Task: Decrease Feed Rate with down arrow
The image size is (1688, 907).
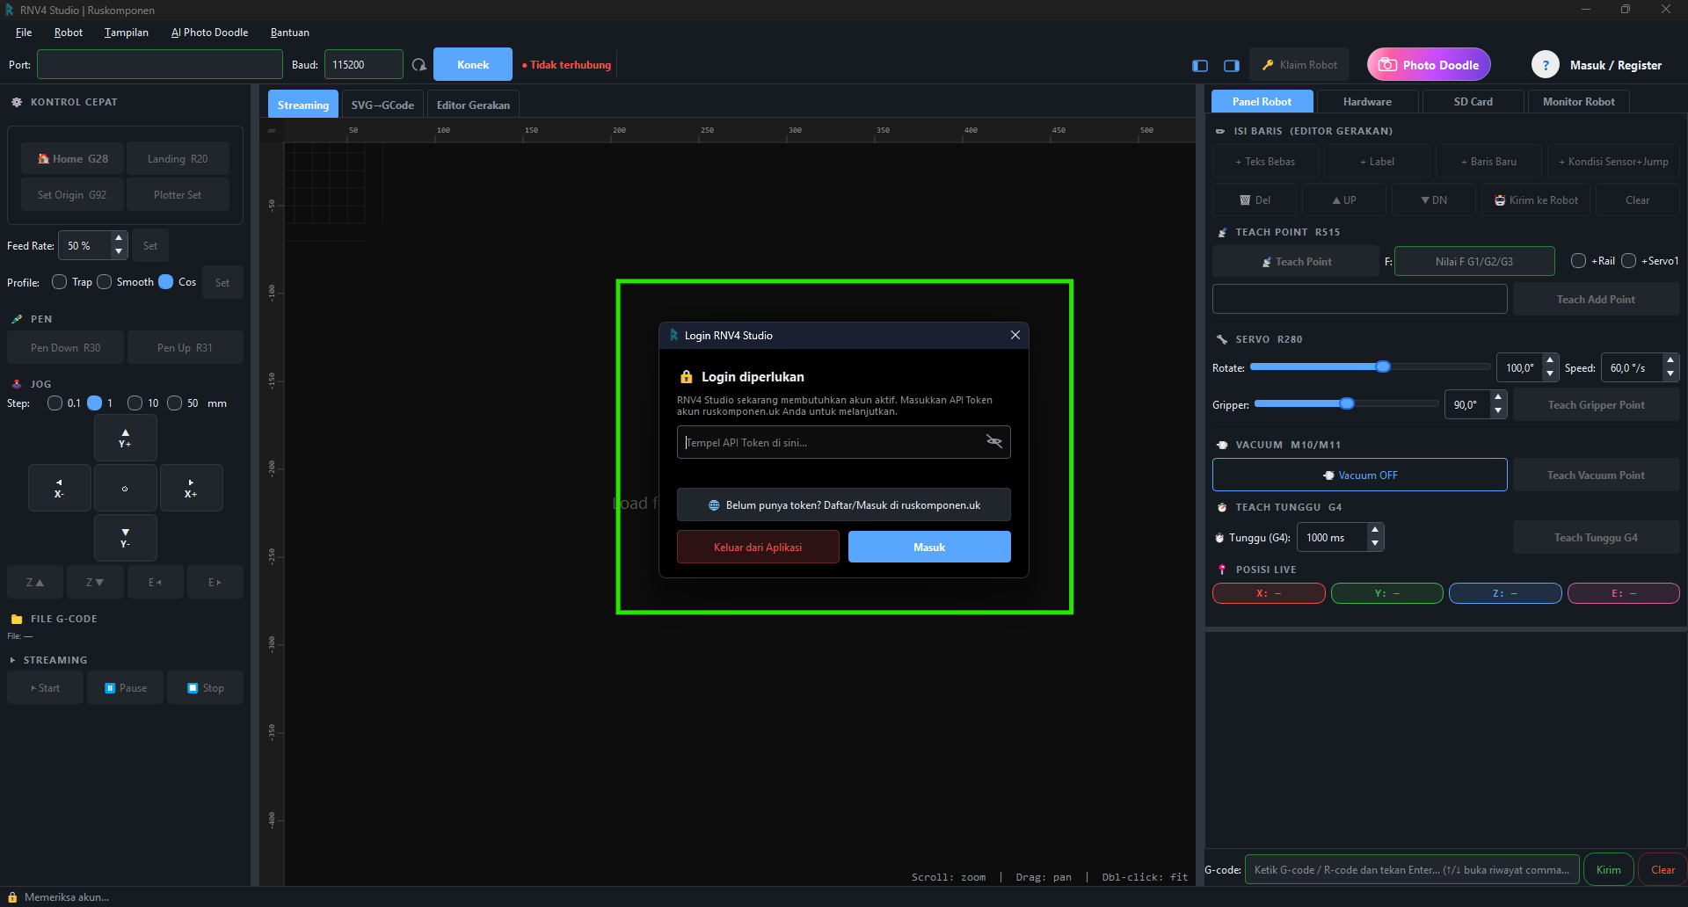Action: point(119,252)
